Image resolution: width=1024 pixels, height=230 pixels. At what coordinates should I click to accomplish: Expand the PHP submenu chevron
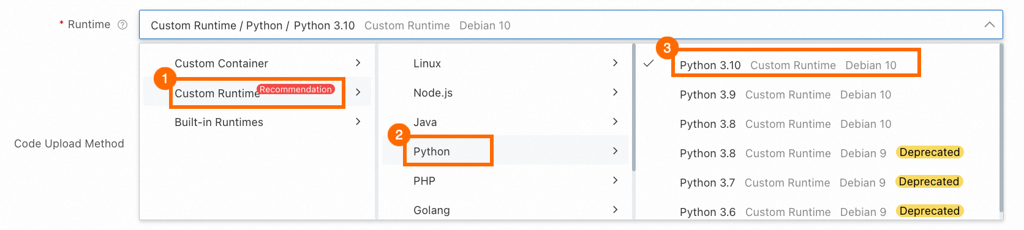click(x=616, y=180)
